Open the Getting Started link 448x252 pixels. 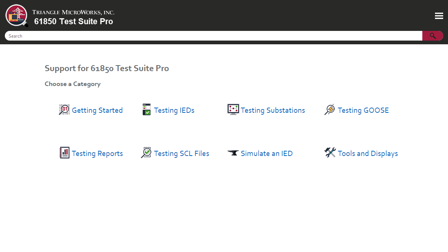[97, 111]
